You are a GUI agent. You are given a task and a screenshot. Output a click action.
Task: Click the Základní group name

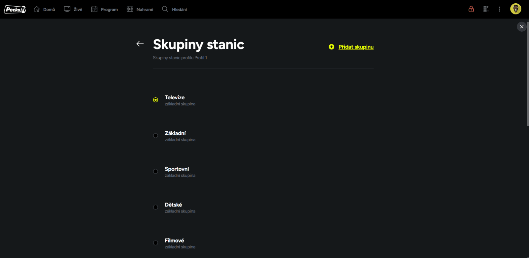[x=175, y=133]
